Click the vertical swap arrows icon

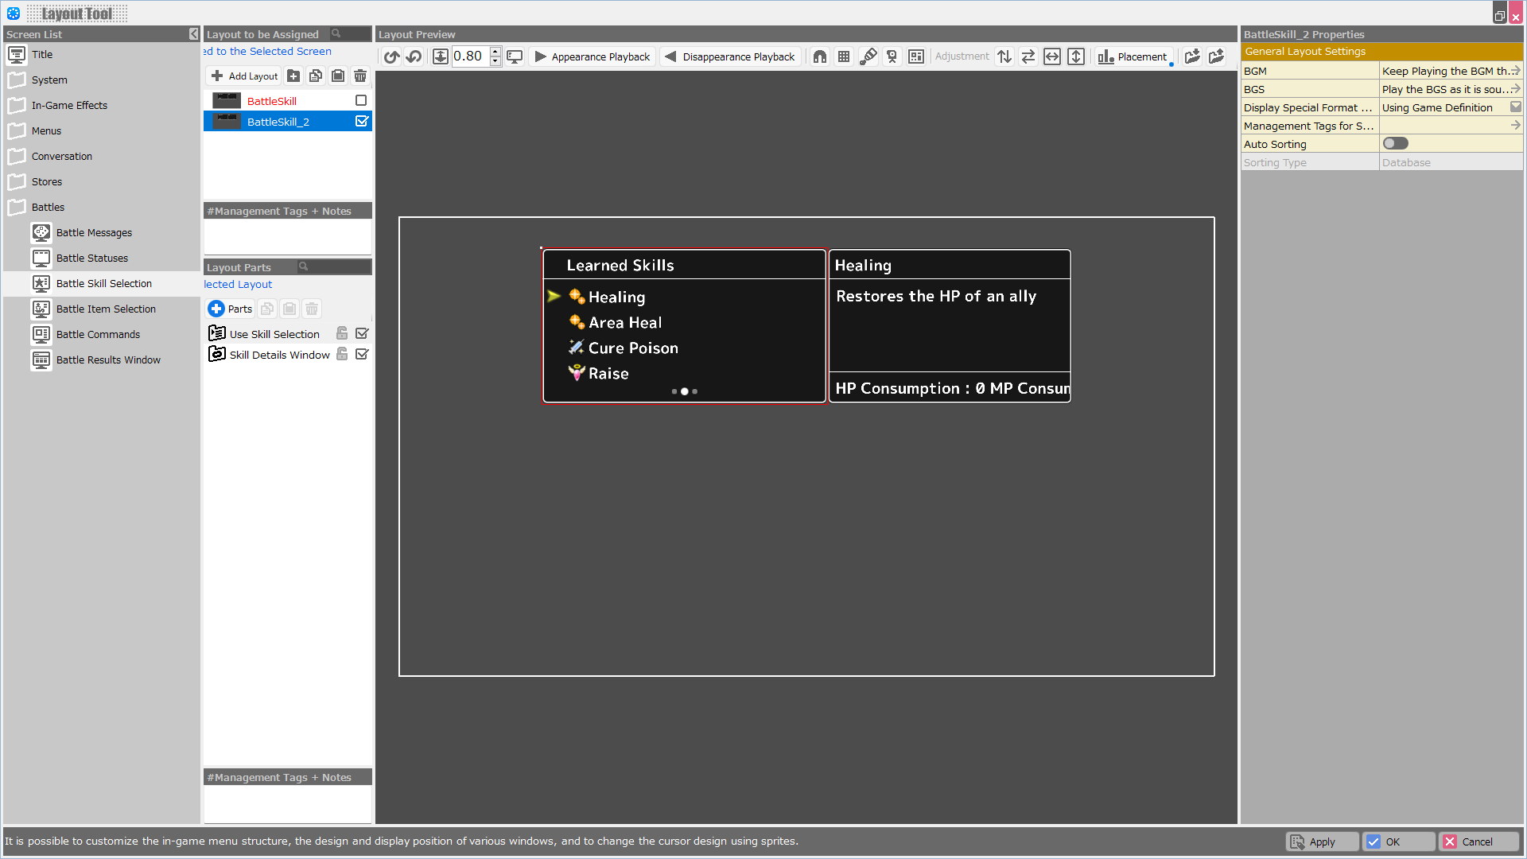(1004, 56)
